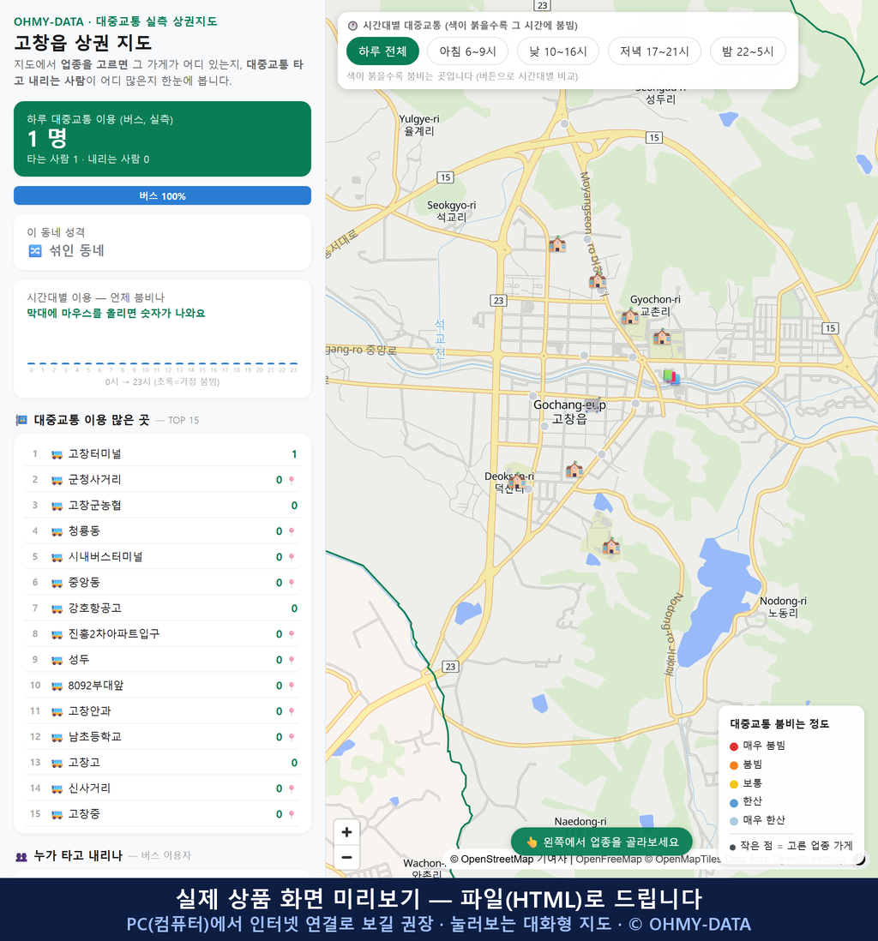Click the school marker next to Gyochon-ri label
878x941 pixels.
click(x=630, y=316)
